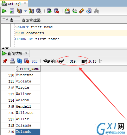Commit changes with the commit icon
127x135 pixels.
(x=49, y=11)
